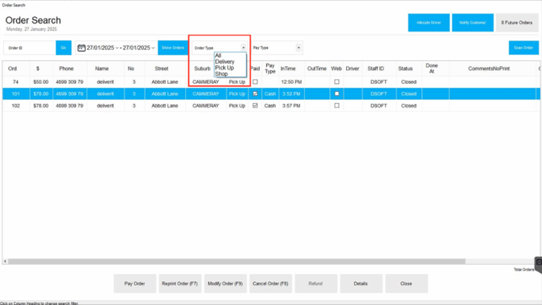Image resolution: width=542 pixels, height=305 pixels.
Task: Click 12:50 PM InTime cell
Action: (x=291, y=82)
